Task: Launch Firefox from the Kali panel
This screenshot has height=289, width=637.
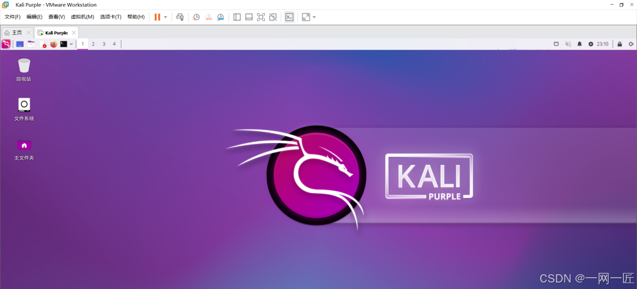Action: pyautogui.click(x=54, y=44)
